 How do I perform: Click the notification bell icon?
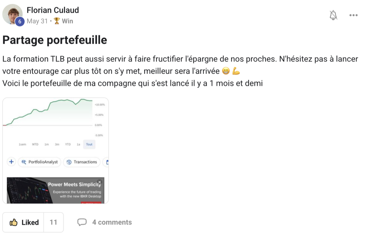[333, 15]
